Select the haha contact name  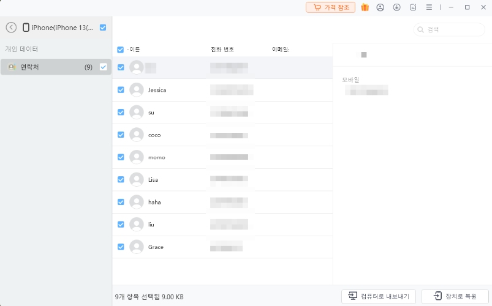[154, 202]
